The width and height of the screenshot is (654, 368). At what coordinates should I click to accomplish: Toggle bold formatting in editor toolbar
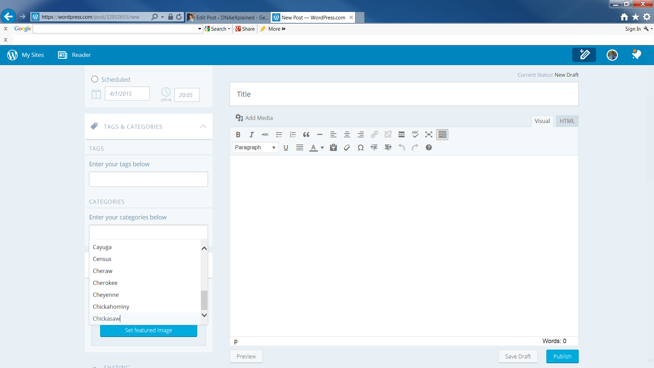click(238, 135)
